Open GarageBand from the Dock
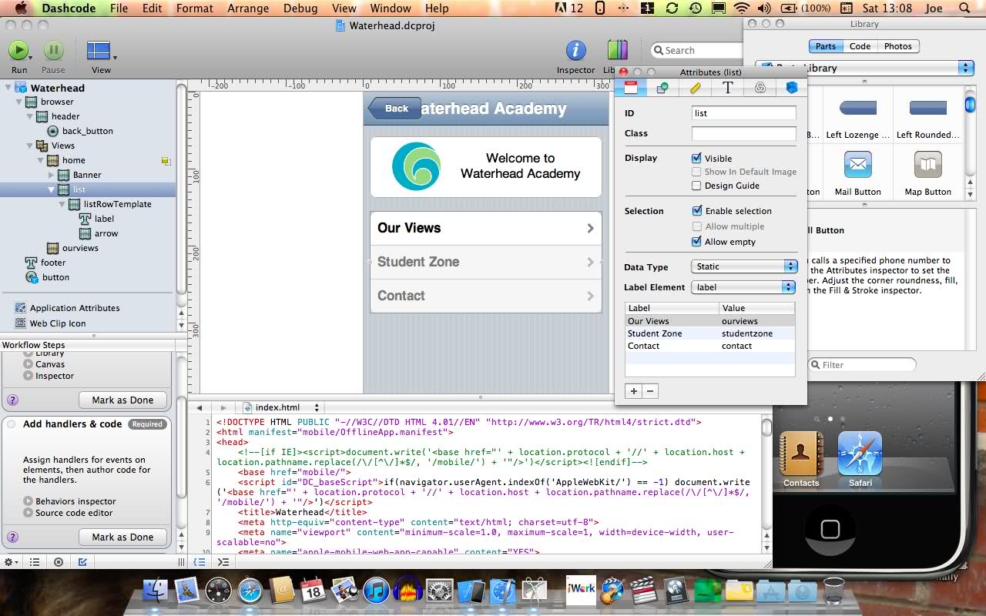Image resolution: width=986 pixels, height=616 pixels. coord(612,591)
